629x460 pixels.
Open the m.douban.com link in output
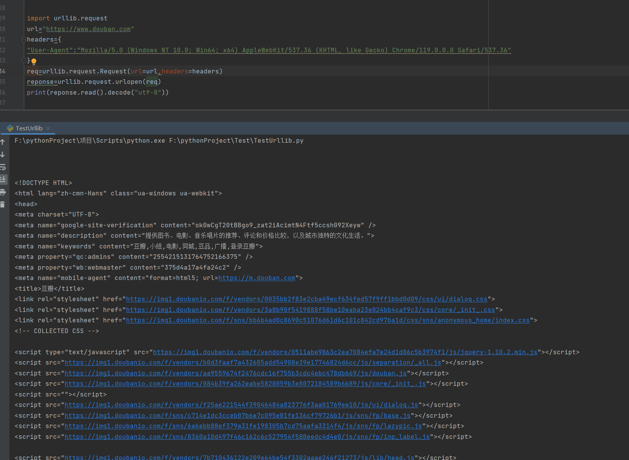257,278
